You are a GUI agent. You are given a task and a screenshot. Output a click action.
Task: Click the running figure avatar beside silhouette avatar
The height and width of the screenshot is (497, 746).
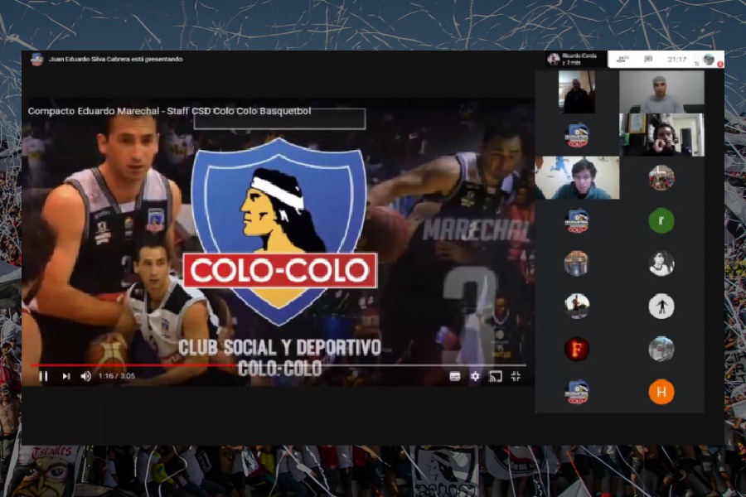click(577, 306)
